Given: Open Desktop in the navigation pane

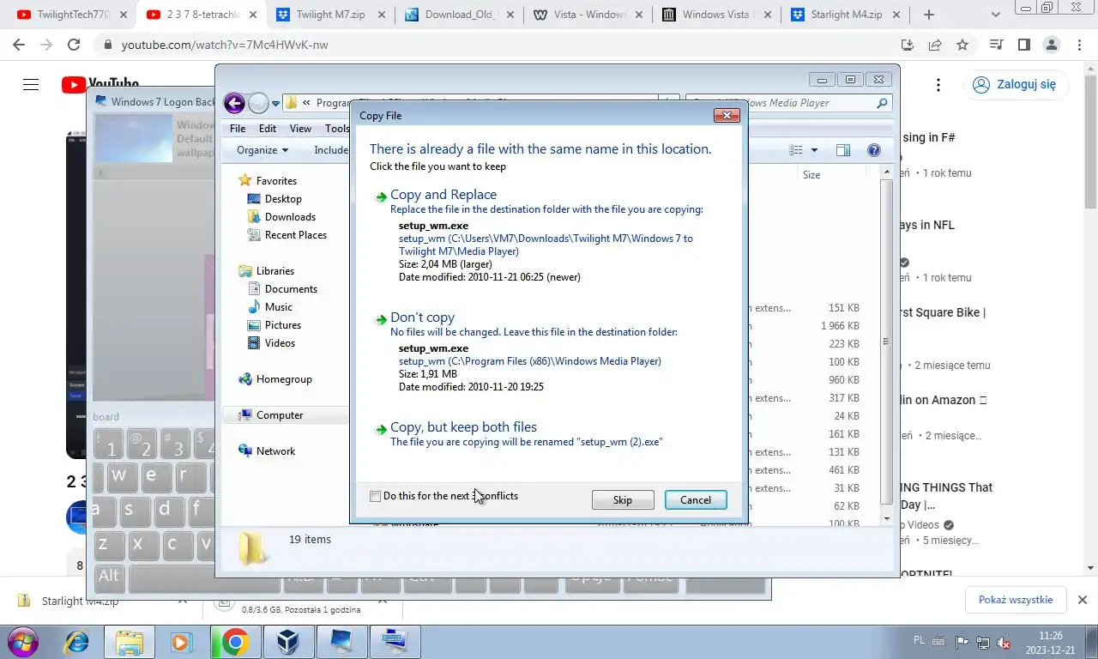Looking at the screenshot, I should pos(283,199).
